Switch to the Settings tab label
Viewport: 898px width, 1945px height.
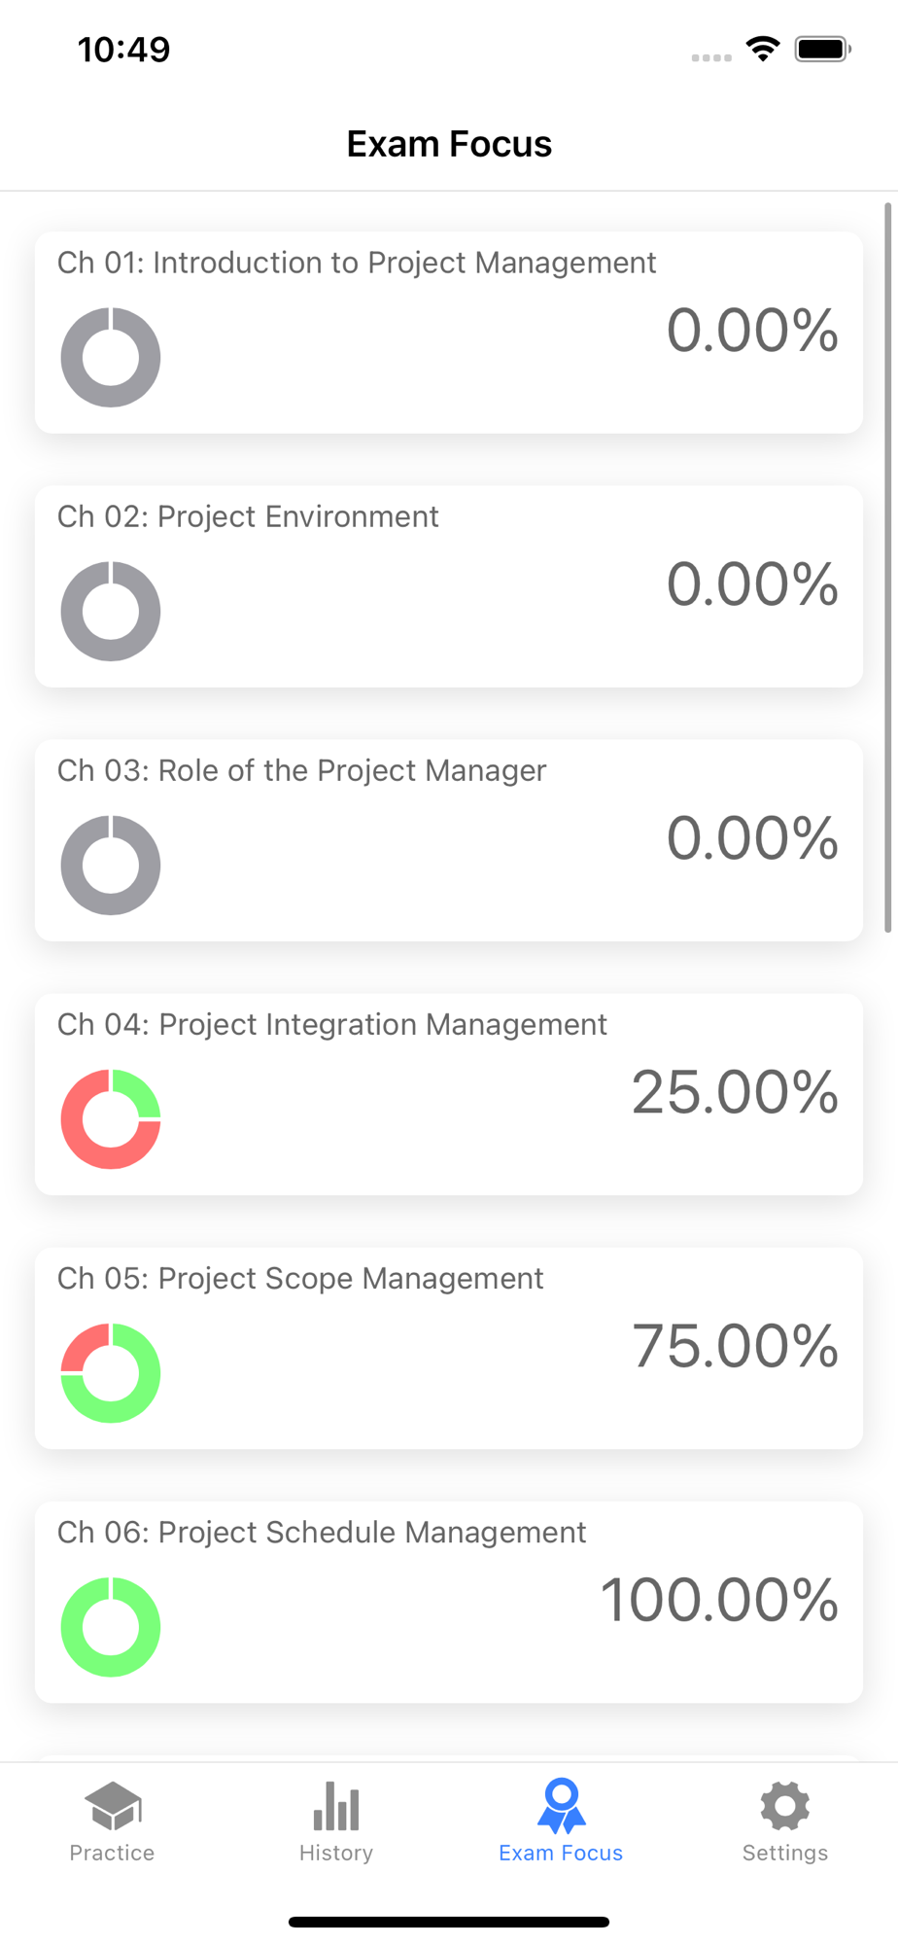(785, 1853)
